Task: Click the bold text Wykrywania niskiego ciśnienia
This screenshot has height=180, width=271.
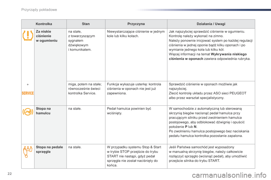Action: tap(208, 57)
